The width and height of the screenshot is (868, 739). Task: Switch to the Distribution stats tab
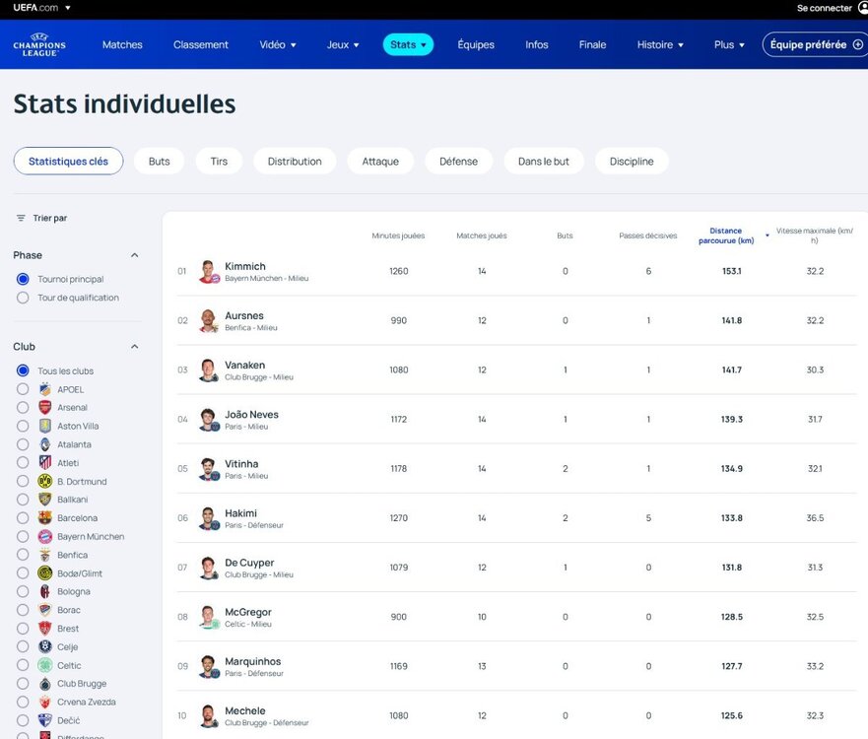pyautogui.click(x=295, y=161)
